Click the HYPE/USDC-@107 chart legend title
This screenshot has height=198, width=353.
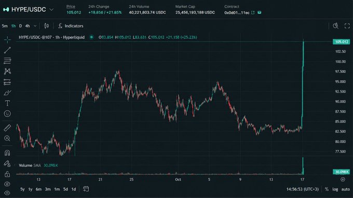51,37
